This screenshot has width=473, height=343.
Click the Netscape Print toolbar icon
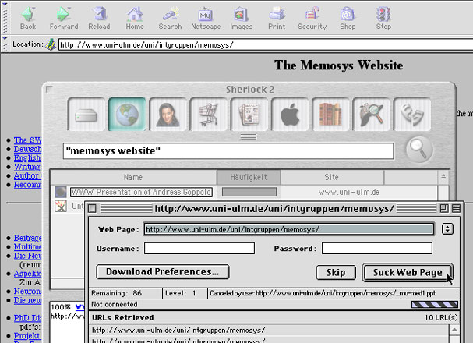277,17
